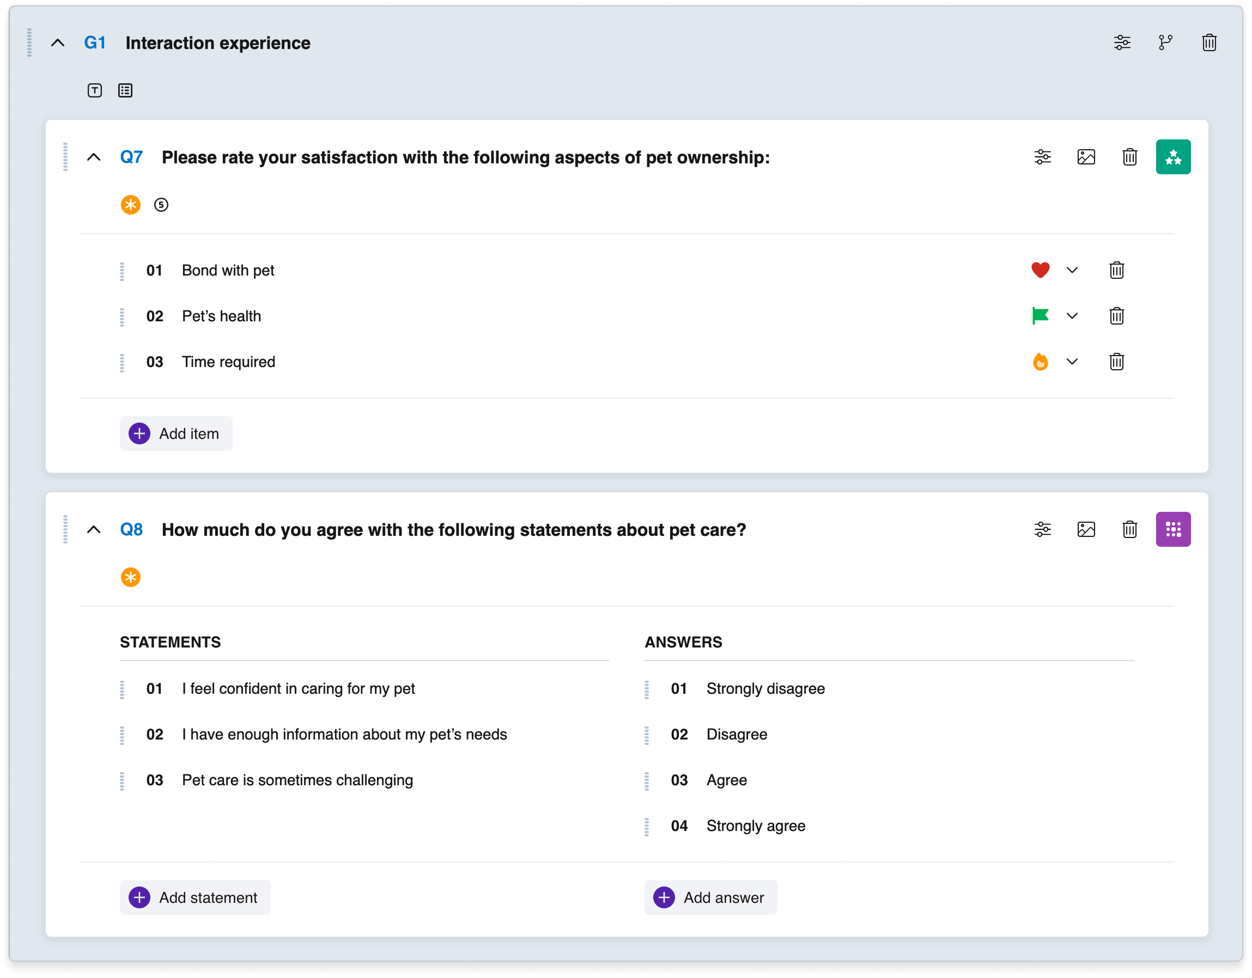Screen dimensions: 1252x978
Task: Delete the Pet's health item
Action: coord(1116,316)
